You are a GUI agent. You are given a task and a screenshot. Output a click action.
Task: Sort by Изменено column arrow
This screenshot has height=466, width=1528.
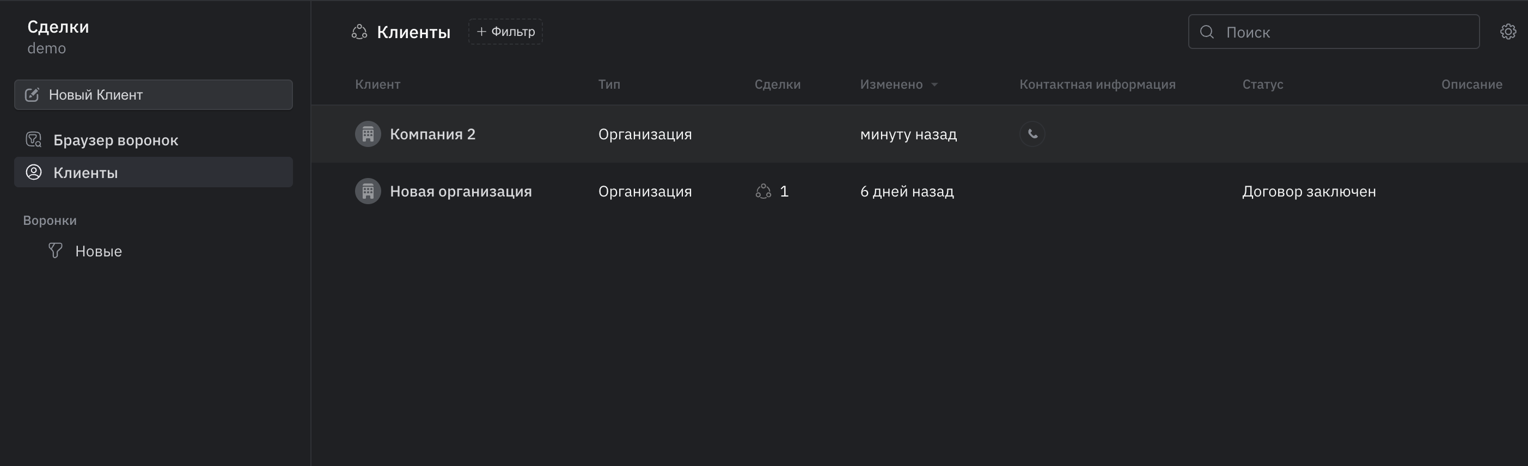[x=934, y=85]
